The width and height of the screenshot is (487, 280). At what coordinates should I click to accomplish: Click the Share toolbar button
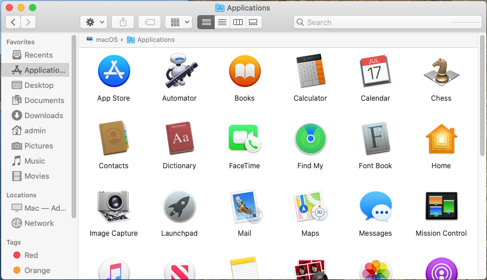(123, 22)
